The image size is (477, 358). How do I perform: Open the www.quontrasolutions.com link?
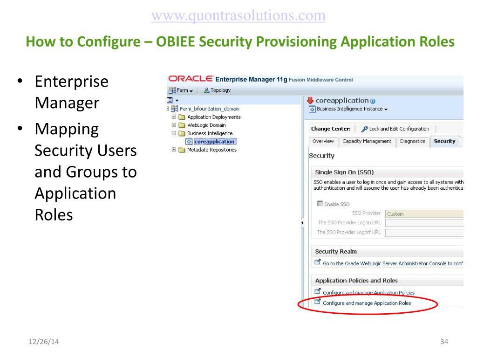click(x=238, y=15)
